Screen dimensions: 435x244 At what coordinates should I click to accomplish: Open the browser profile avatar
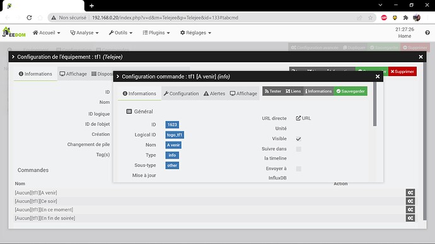417,18
